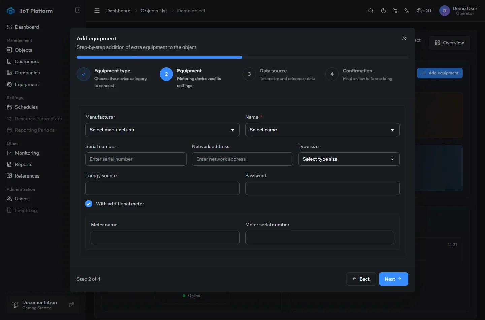485x320 pixels.
Task: Focus the Energy source input field
Action: (162, 188)
